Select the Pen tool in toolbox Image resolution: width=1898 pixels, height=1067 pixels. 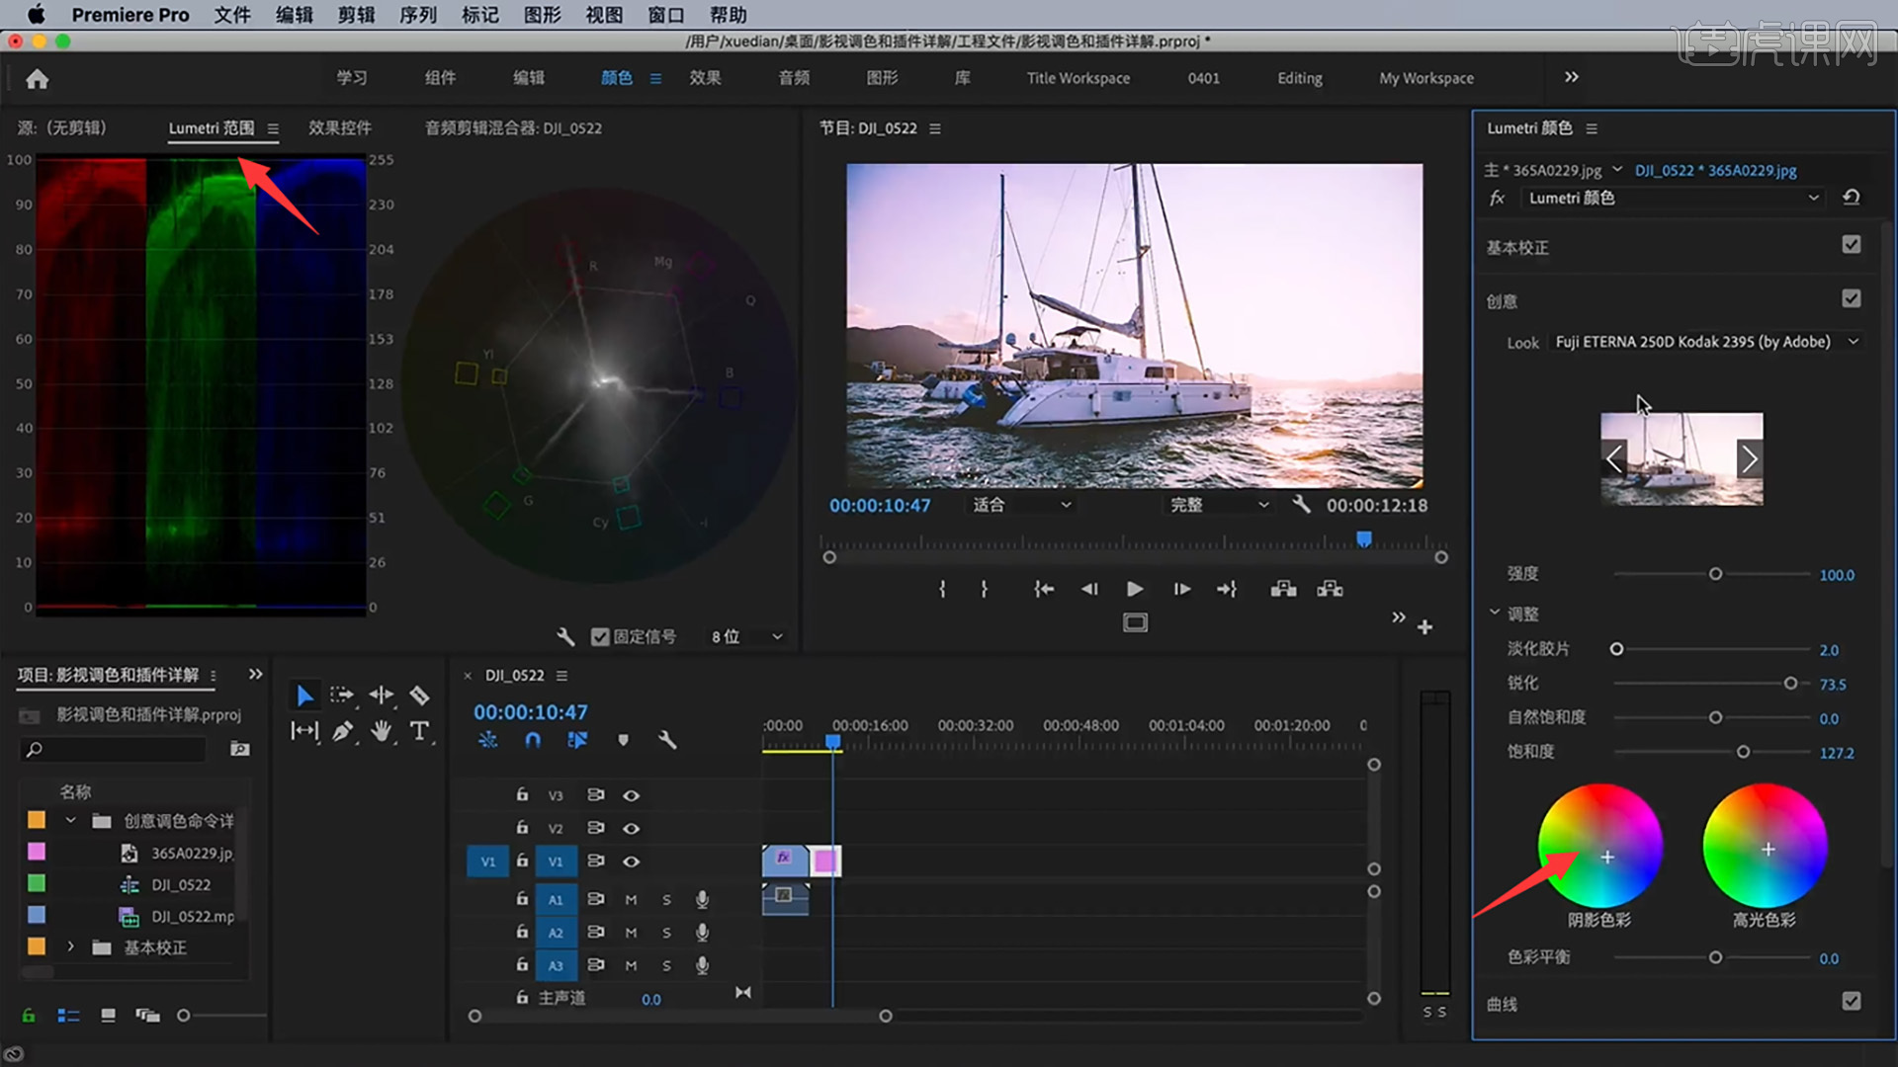point(342,731)
